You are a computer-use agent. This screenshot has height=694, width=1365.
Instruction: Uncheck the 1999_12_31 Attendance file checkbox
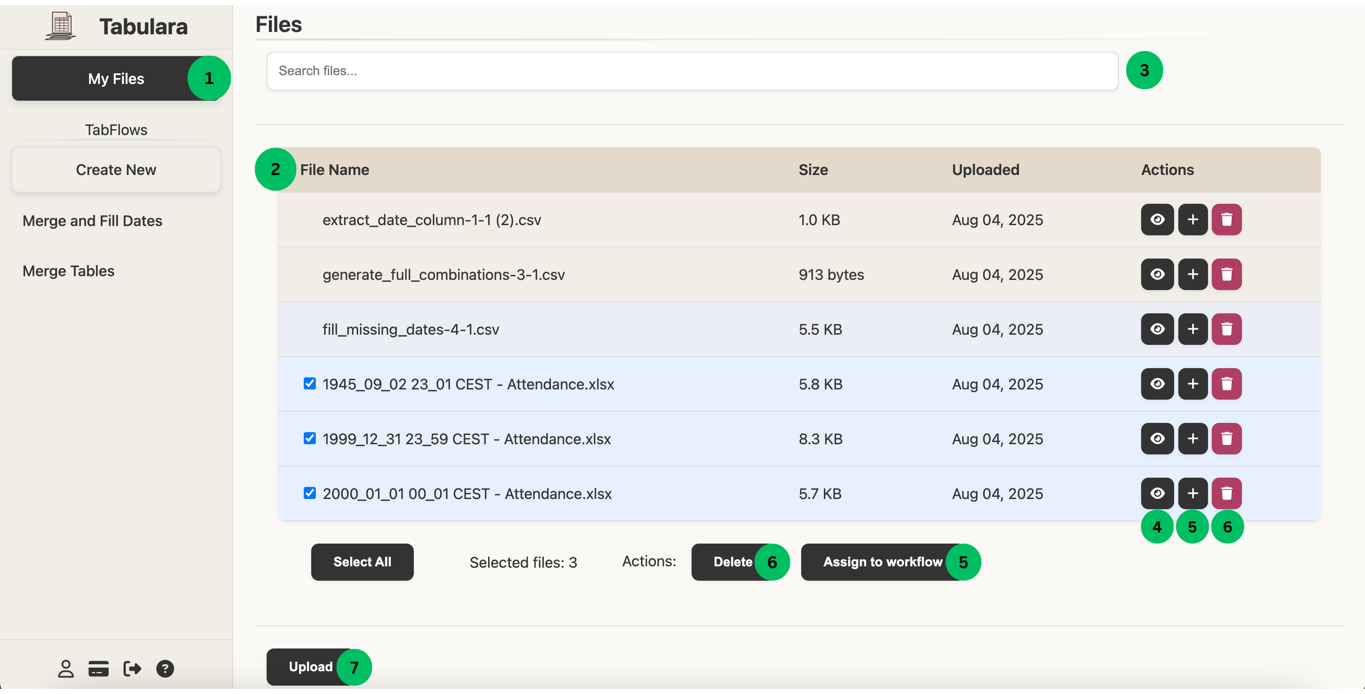[309, 438]
